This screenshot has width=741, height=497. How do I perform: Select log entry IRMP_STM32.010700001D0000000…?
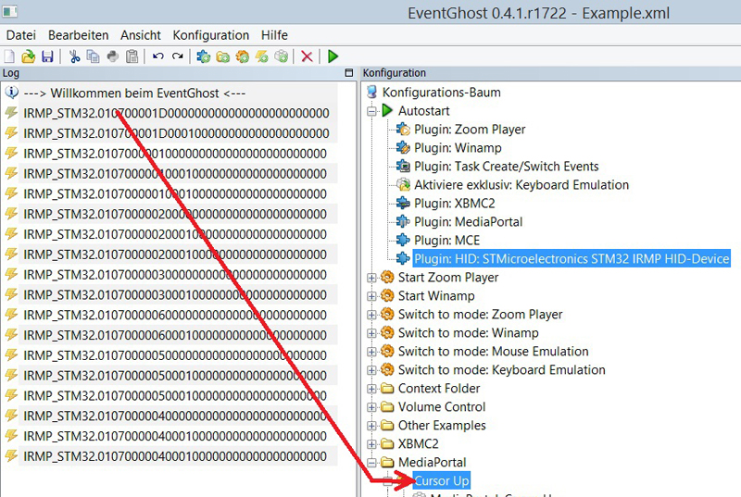point(176,113)
